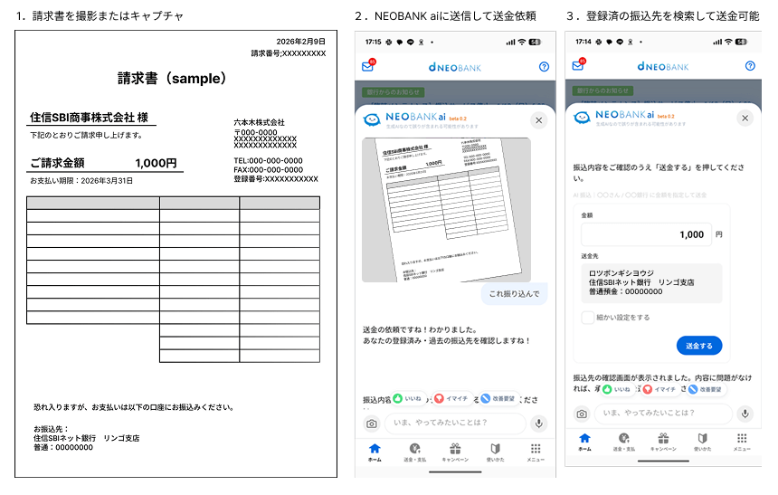This screenshot has height=495, width=778.
Task: Close the NEOBANK ai panel showing the transfer form
Action: [745, 119]
